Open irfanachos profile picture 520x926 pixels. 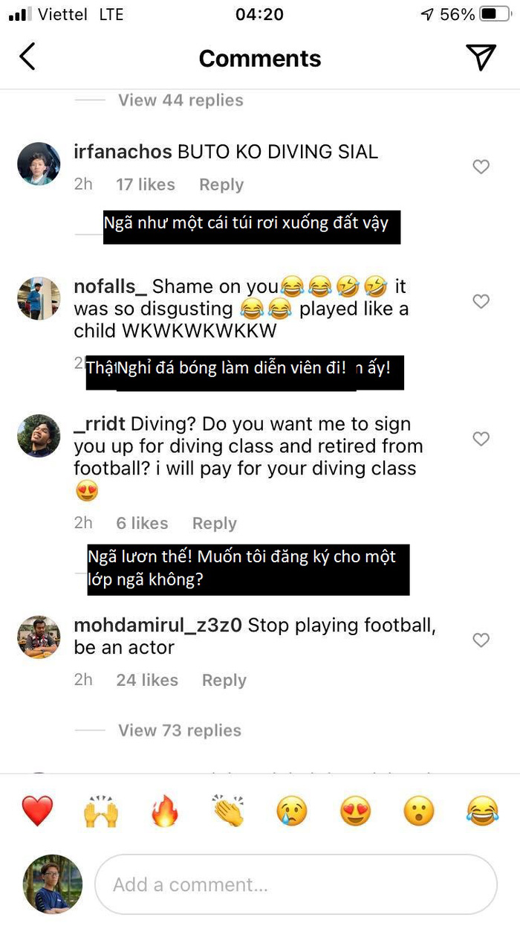point(39,164)
